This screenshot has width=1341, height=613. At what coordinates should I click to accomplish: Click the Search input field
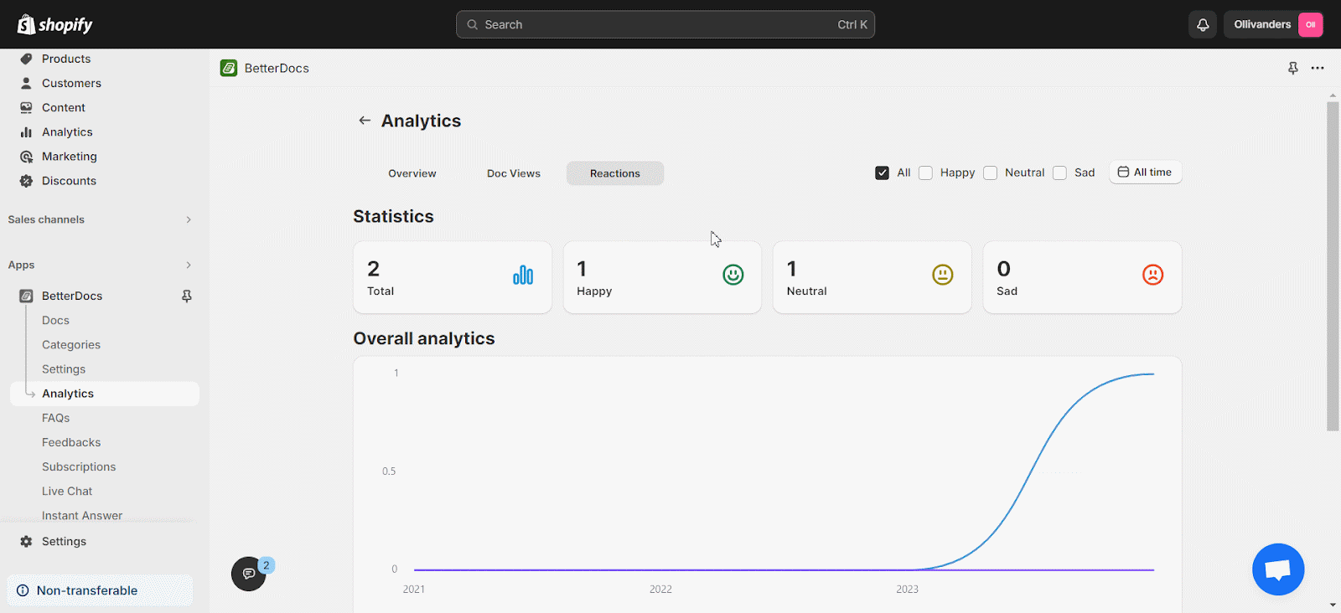665,24
